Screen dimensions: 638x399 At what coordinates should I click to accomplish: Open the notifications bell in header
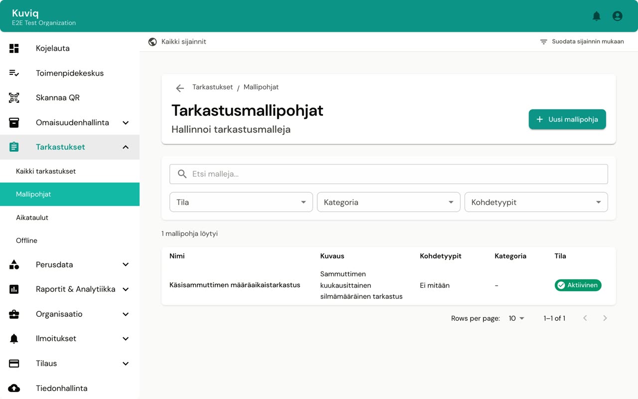coord(596,16)
